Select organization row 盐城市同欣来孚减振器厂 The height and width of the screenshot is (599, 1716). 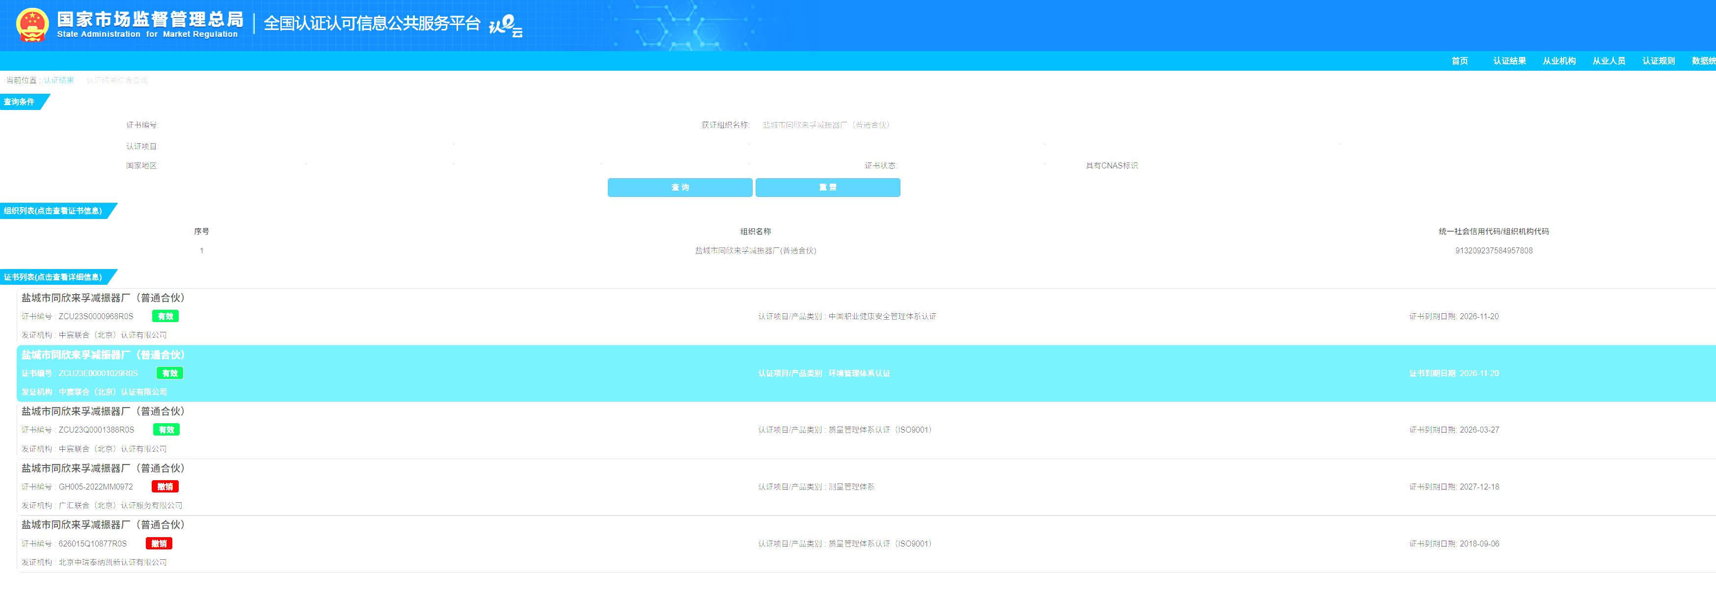coord(755,250)
